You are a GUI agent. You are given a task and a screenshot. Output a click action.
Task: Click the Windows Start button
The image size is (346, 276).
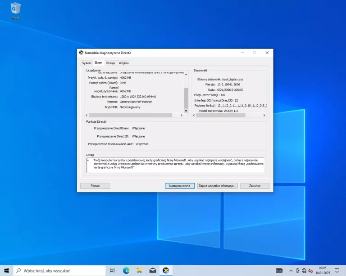6,270
